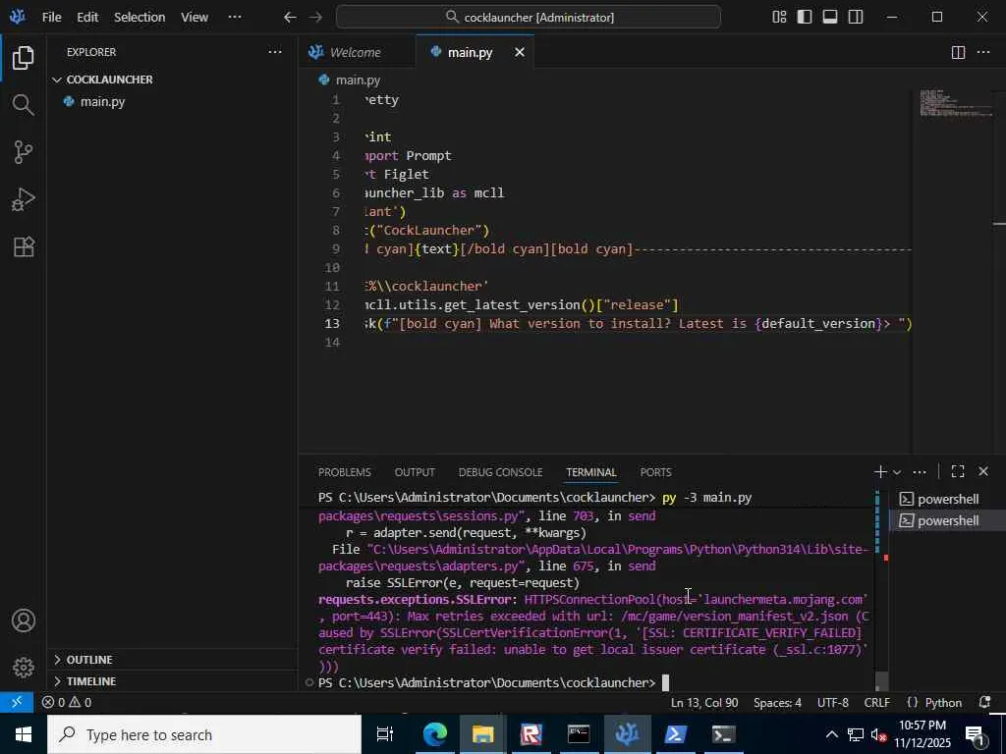Image resolution: width=1006 pixels, height=754 pixels.
Task: Toggle the primary side bar layout button
Action: [x=805, y=17]
